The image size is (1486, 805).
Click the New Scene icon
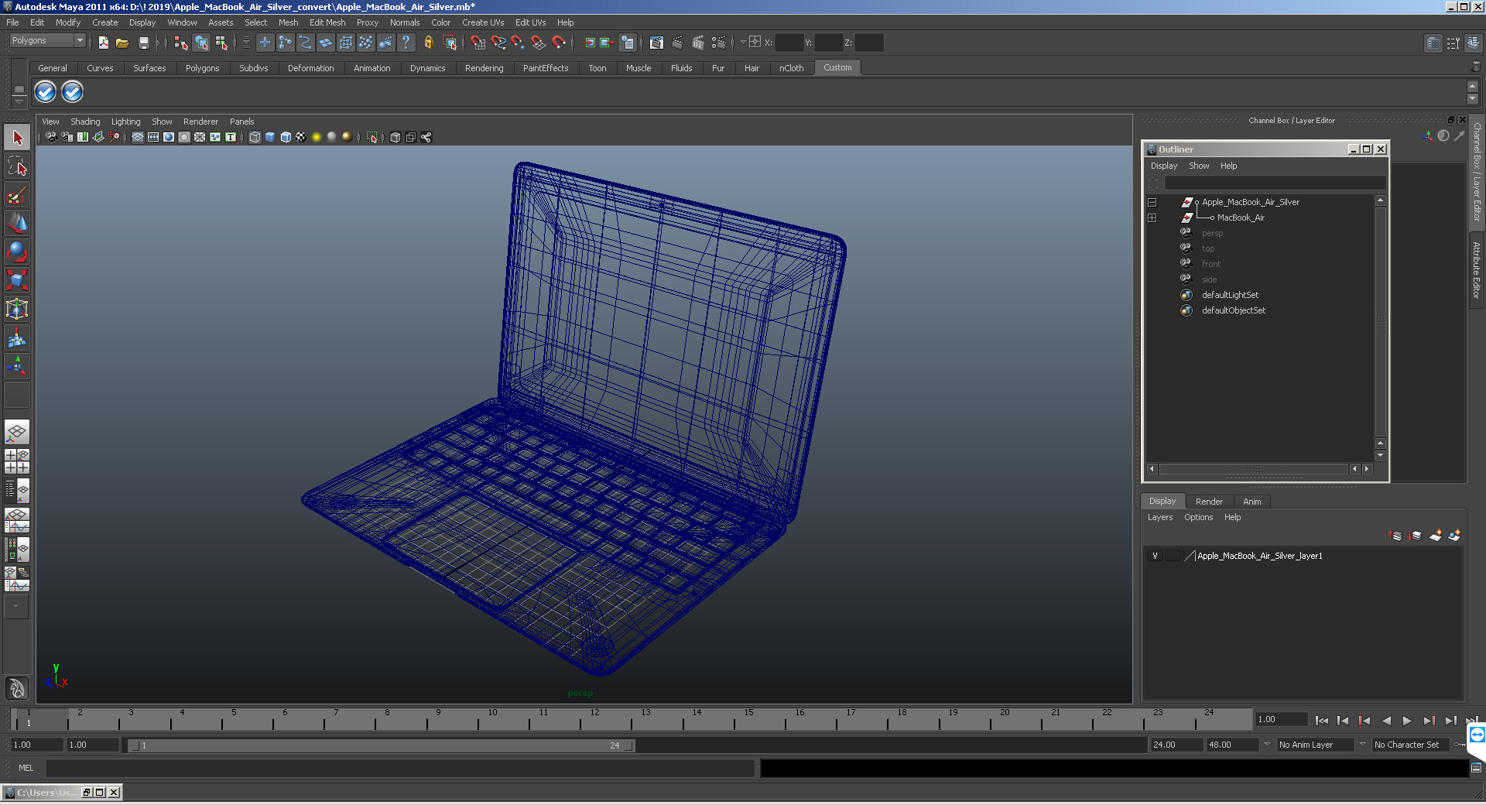(x=103, y=43)
